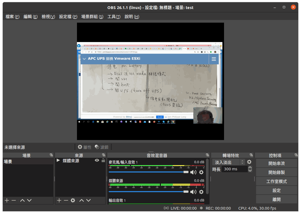Add a new source with plus
The height and width of the screenshot is (214, 301).
pos(59,200)
